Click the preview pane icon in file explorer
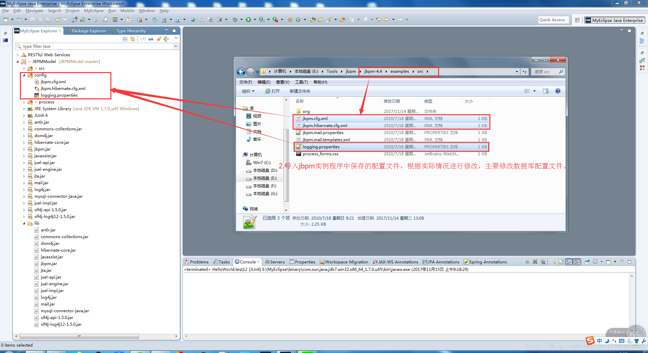The width and height of the screenshot is (648, 353). (x=546, y=91)
